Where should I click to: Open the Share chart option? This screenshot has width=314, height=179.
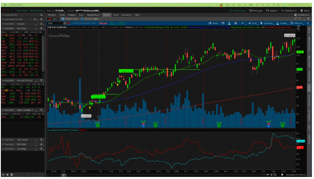pyautogui.click(x=213, y=23)
